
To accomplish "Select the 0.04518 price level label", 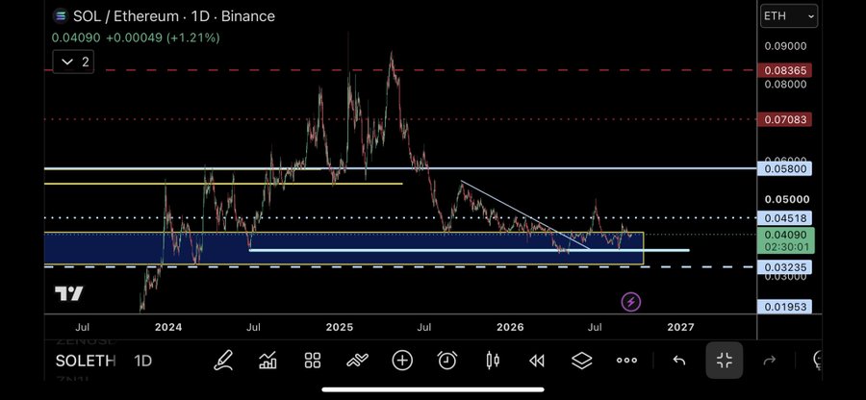I will (785, 218).
